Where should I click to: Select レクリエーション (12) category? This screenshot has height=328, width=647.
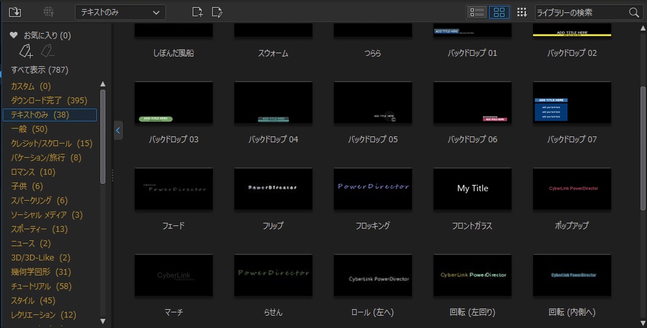(44, 315)
